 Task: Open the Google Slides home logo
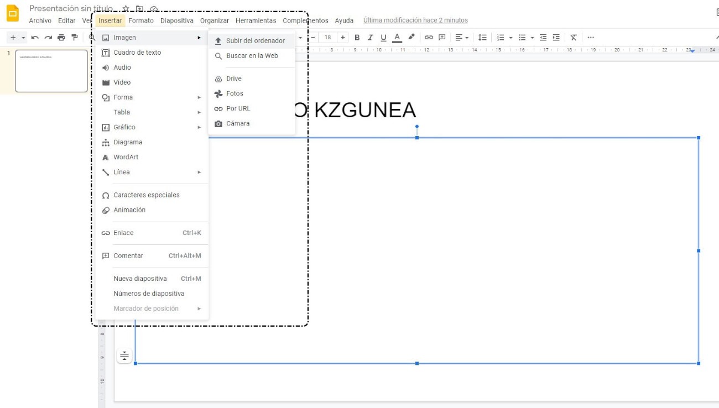[12, 13]
